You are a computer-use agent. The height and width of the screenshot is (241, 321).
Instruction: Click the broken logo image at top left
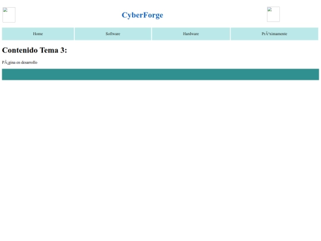tap(9, 15)
